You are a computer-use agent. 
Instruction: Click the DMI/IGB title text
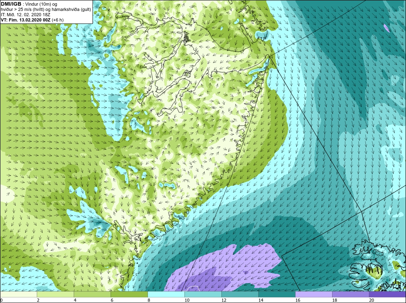pos(11,4)
